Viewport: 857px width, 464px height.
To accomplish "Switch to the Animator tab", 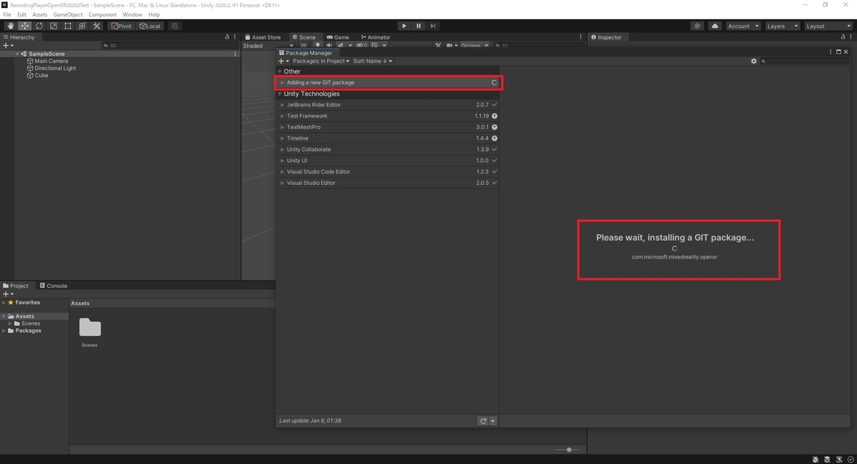I will (x=376, y=37).
